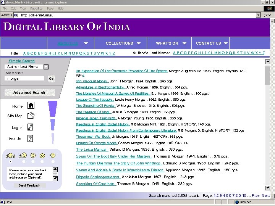Screen dimensions: 275x206
Task: Select the fourth feedback rating radio button
Action: 42,162
